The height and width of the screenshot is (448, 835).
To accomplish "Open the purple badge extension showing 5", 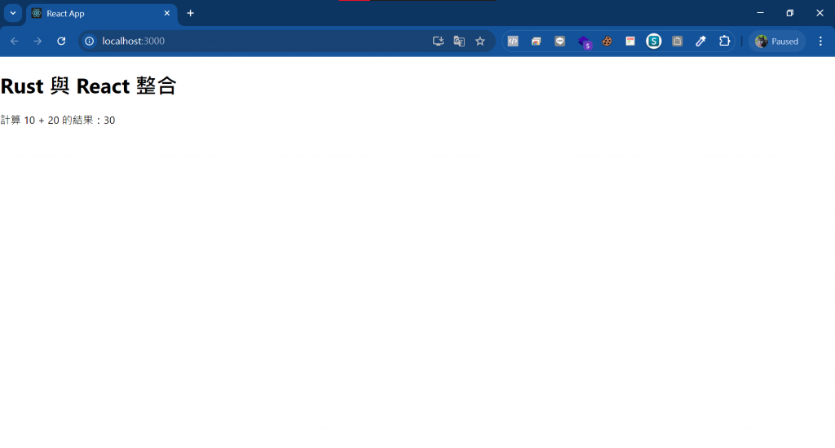I will point(584,42).
